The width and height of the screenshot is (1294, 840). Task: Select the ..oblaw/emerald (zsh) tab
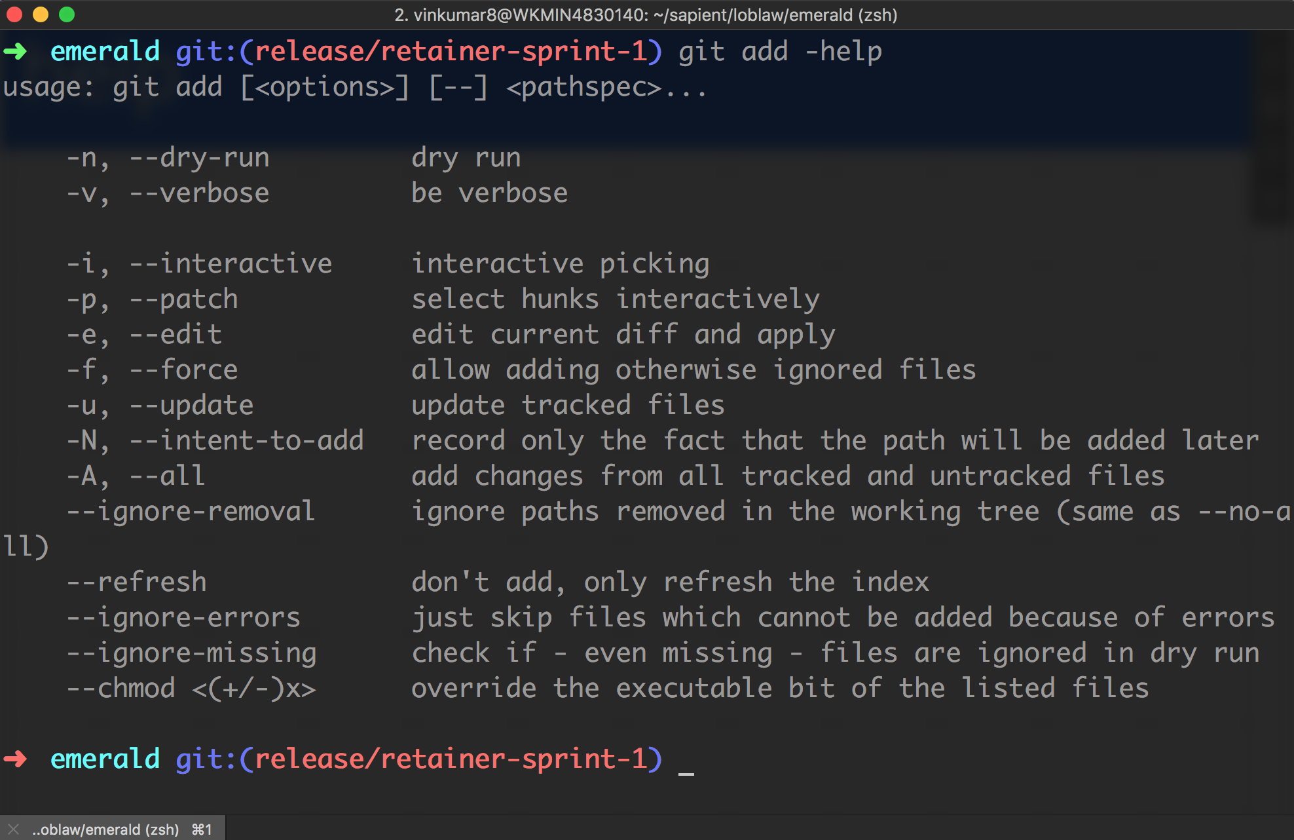(105, 829)
